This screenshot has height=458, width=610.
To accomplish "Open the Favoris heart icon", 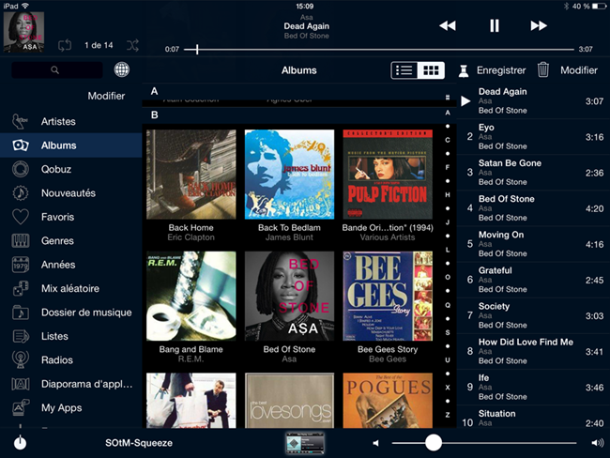I will (21, 217).
